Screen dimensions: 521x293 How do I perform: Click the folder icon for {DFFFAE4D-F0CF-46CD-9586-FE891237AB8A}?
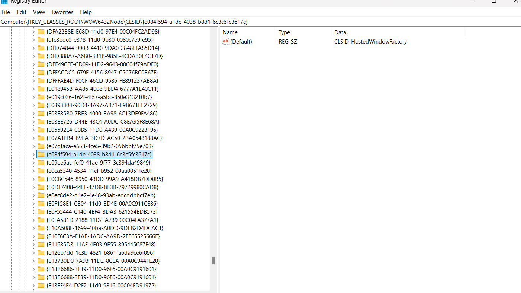click(x=41, y=80)
